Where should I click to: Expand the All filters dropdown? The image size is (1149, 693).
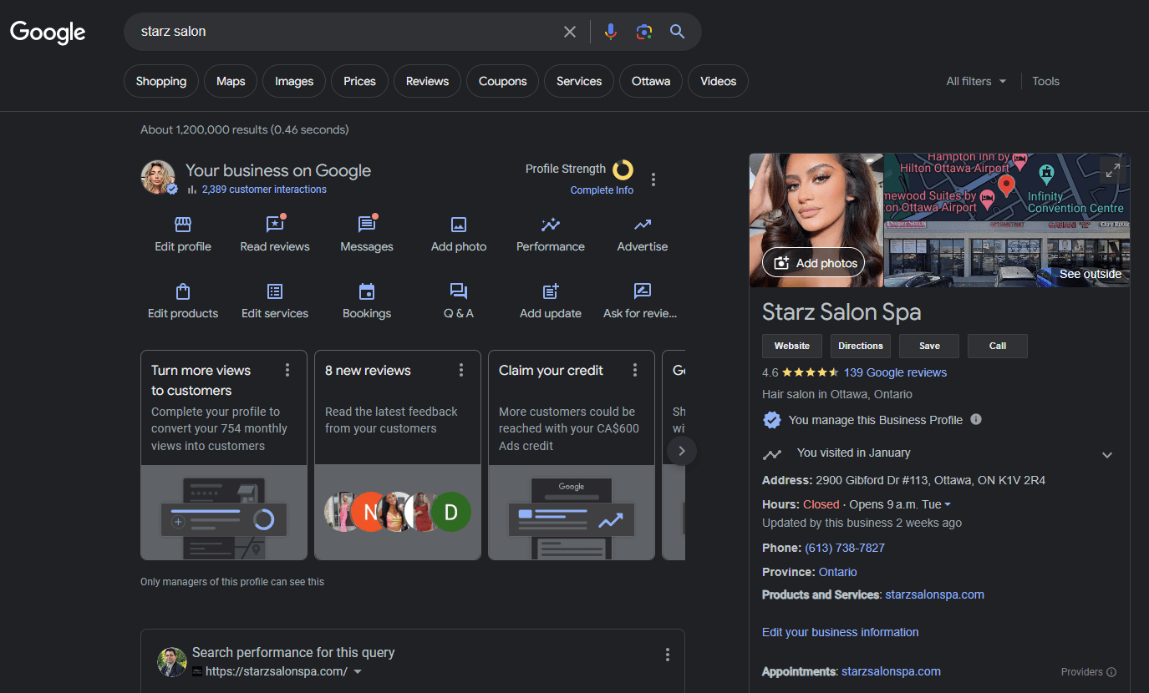coord(976,81)
